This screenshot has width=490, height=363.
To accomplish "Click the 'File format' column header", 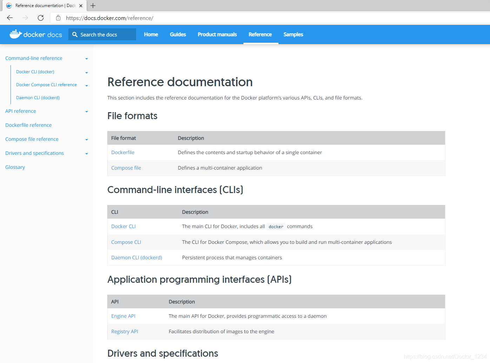I will coord(123,138).
